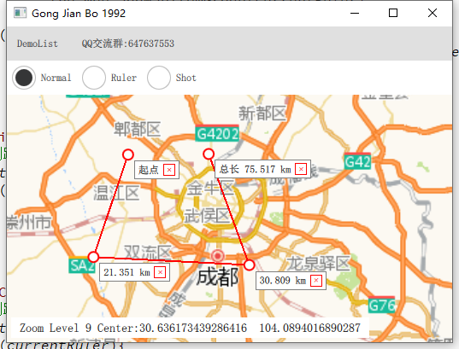Image resolution: width=459 pixels, height=349 pixels.
Task: Click the 新都区 district label on map
Action: click(x=262, y=113)
